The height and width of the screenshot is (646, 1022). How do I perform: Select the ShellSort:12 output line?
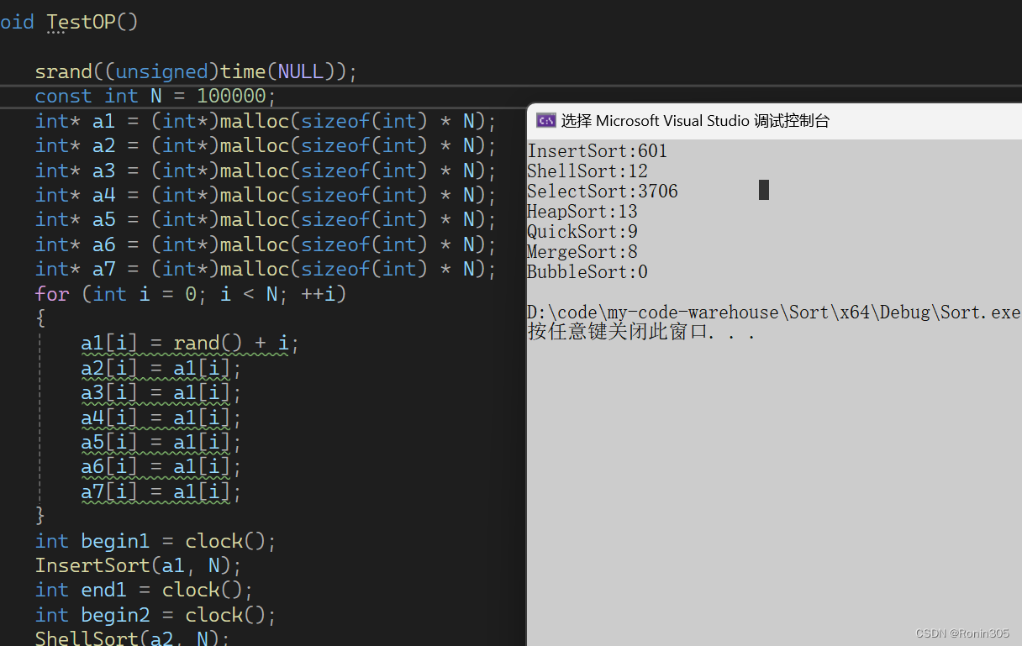587,171
